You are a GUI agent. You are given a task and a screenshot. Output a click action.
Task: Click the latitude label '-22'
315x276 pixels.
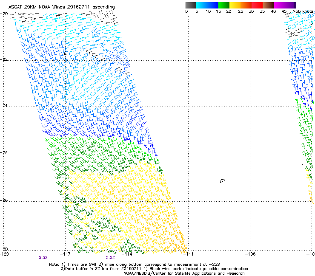(x=4, y=59)
